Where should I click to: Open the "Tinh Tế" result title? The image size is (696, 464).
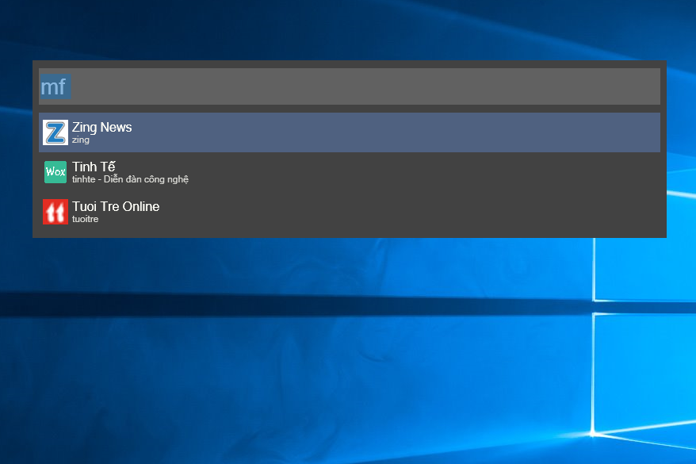pyautogui.click(x=94, y=167)
